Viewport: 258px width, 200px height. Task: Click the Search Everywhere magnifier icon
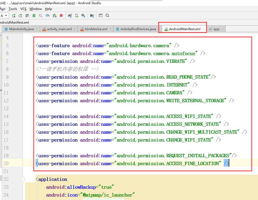[x=107, y=15]
